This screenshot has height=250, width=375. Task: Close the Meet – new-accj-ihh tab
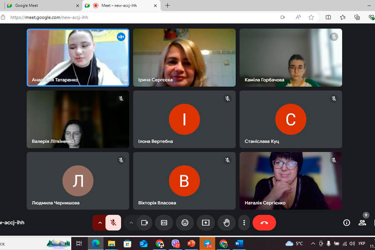[x=155, y=5]
